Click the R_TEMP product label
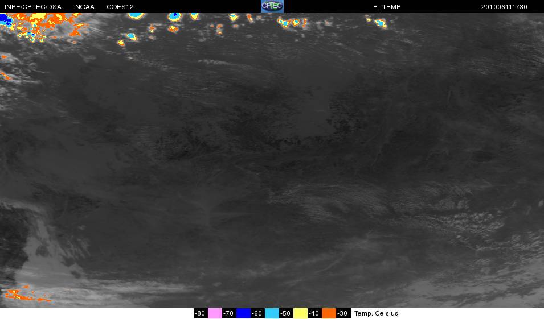 click(387, 7)
